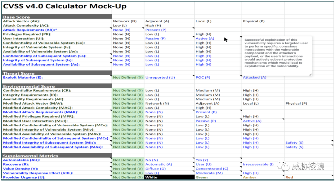The image size is (335, 181).
Task: Click the "Value Density (V):" label
Action: (x=20, y=169)
